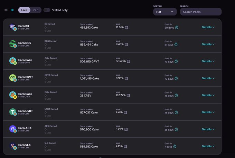Click timer icon in Earn USDT row
The image size is (235, 158).
[x=176, y=112]
